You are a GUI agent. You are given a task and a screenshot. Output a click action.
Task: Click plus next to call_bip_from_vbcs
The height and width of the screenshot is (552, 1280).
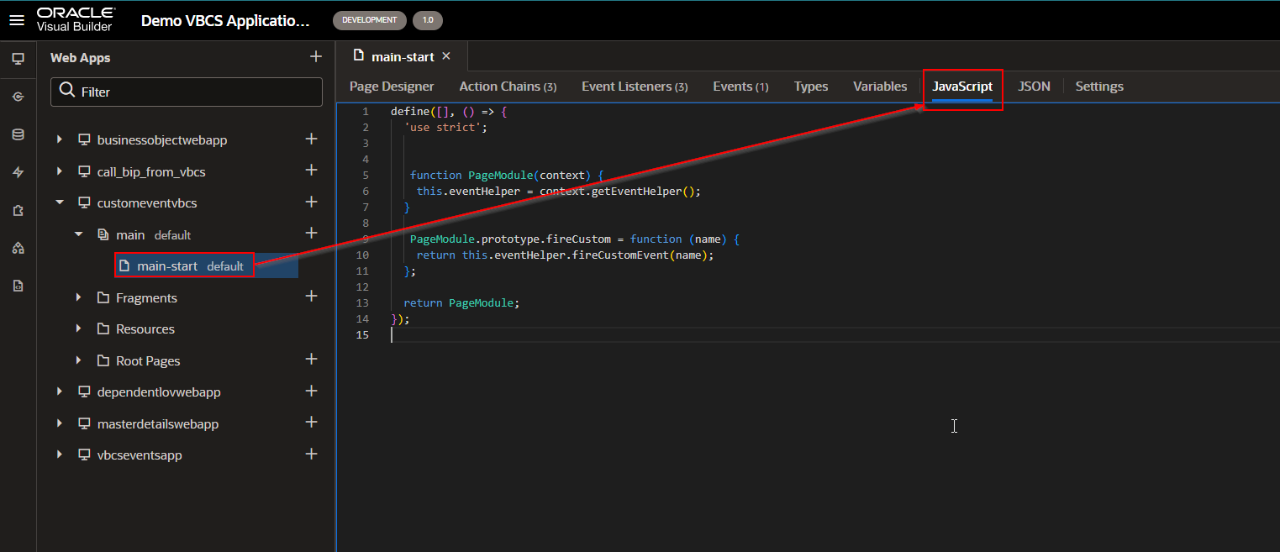pyautogui.click(x=311, y=170)
